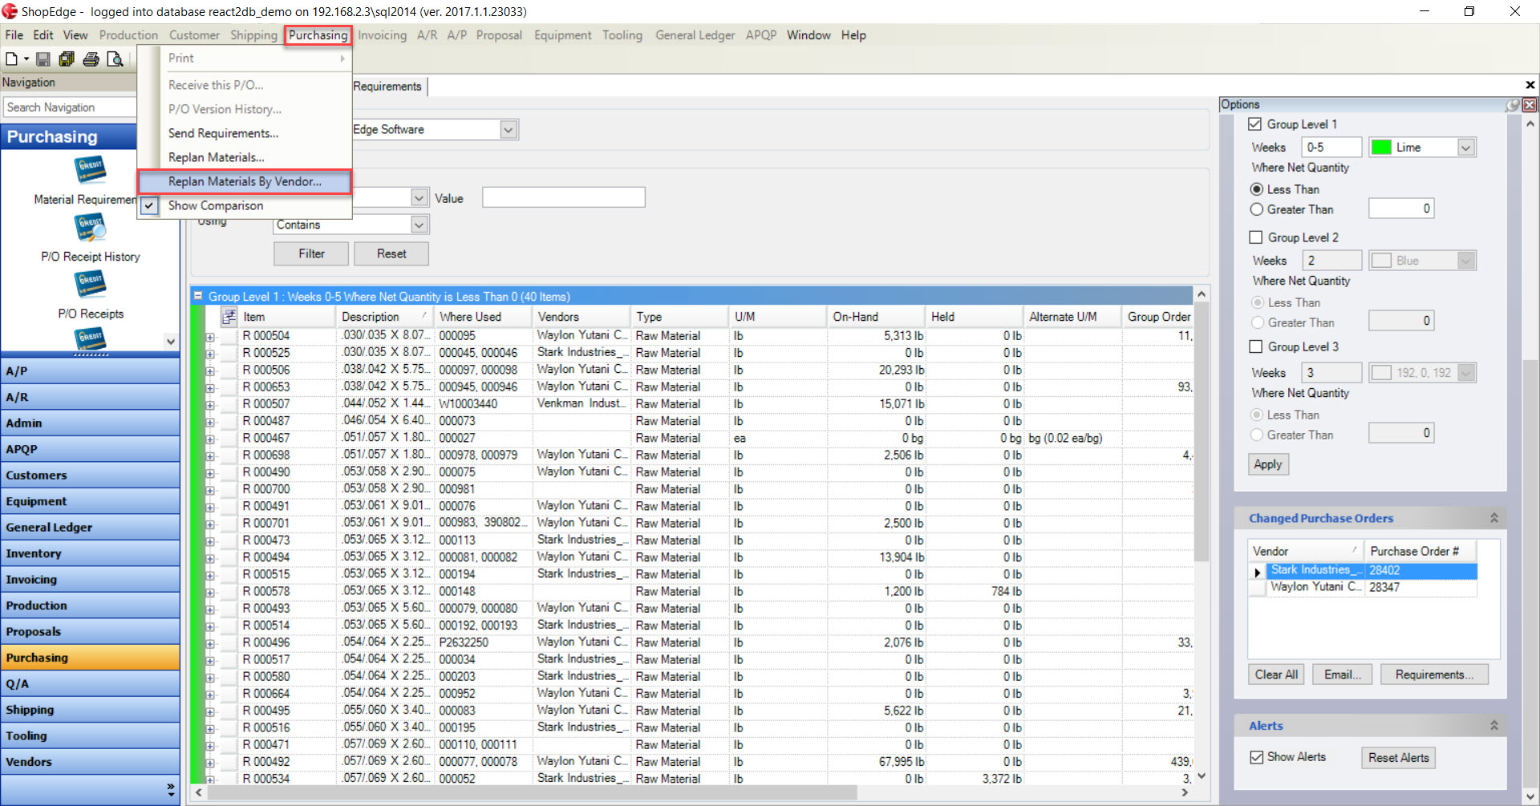Screen dimensions: 1540x806
Task: Choose Send Requirements menu item
Action: click(223, 133)
